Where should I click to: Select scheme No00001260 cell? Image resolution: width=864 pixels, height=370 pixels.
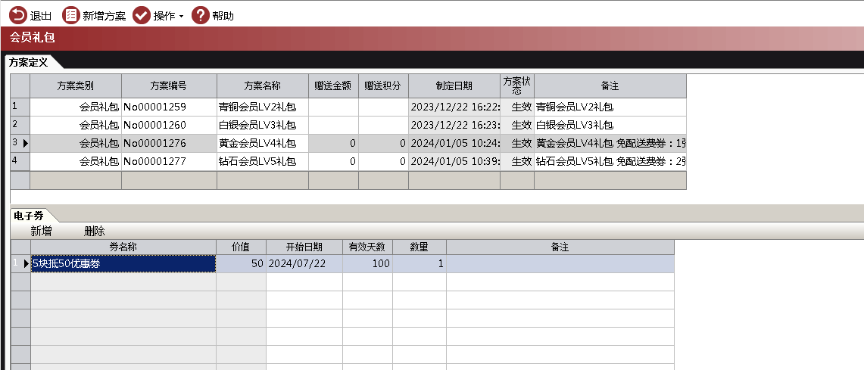pyautogui.click(x=169, y=125)
